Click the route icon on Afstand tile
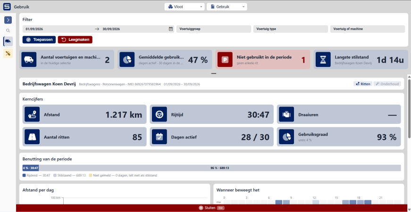411x212 pixels. (32, 114)
